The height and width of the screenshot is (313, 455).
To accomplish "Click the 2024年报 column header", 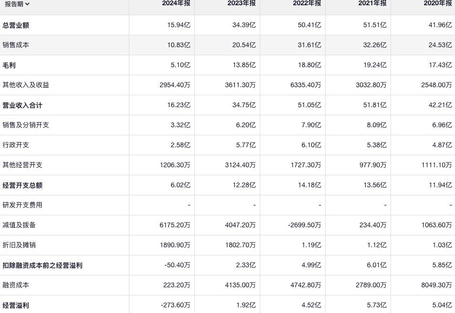I will (x=176, y=3).
